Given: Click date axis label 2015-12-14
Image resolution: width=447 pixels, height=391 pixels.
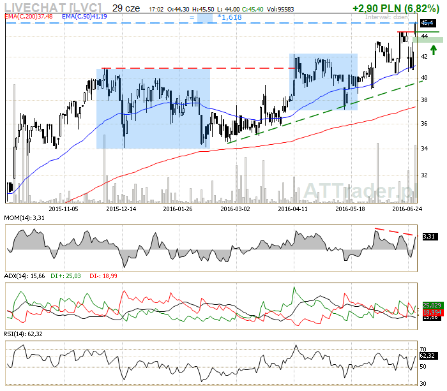Looking at the screenshot, I should pyautogui.click(x=121, y=209).
